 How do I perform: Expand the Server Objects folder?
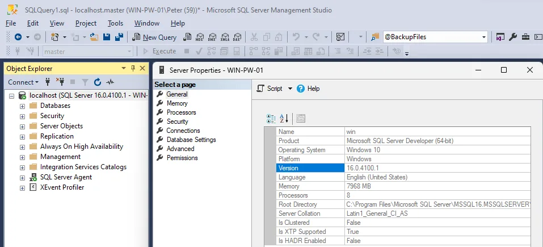(23, 127)
